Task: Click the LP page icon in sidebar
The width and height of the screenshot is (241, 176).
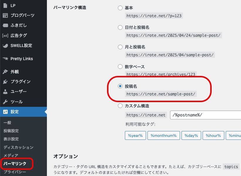Action: point(5,5)
